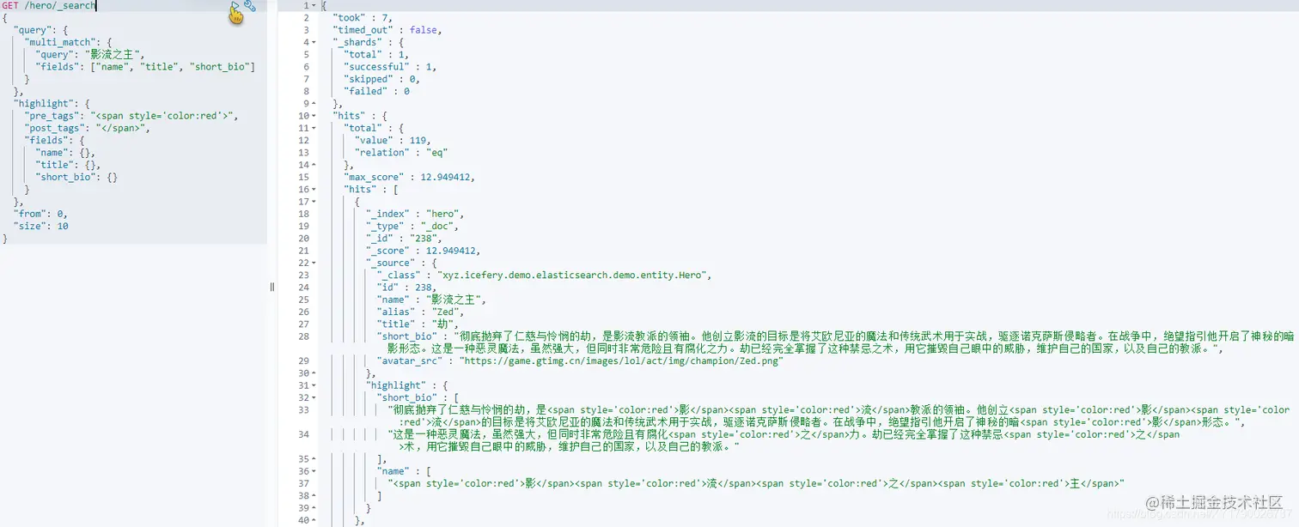1299x527 pixels.
Task: Click the "_class" entity.Hero line
Action: (545, 275)
